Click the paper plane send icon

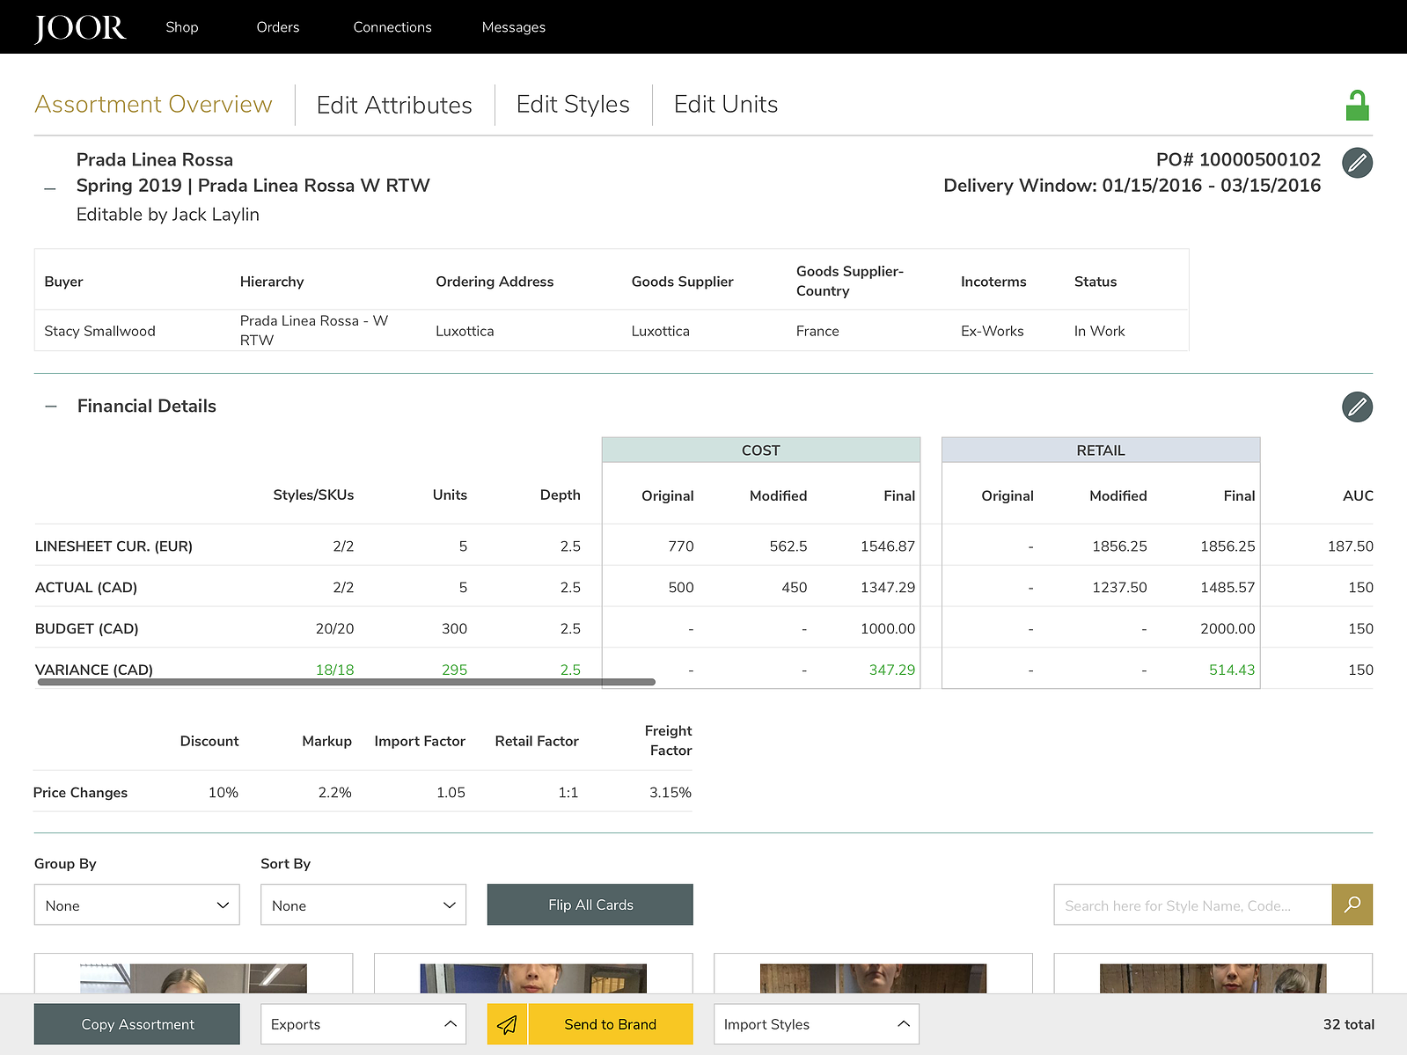507,1024
